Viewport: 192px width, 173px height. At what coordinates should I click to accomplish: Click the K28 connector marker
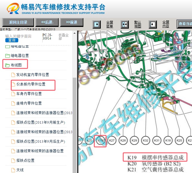point(123,140)
